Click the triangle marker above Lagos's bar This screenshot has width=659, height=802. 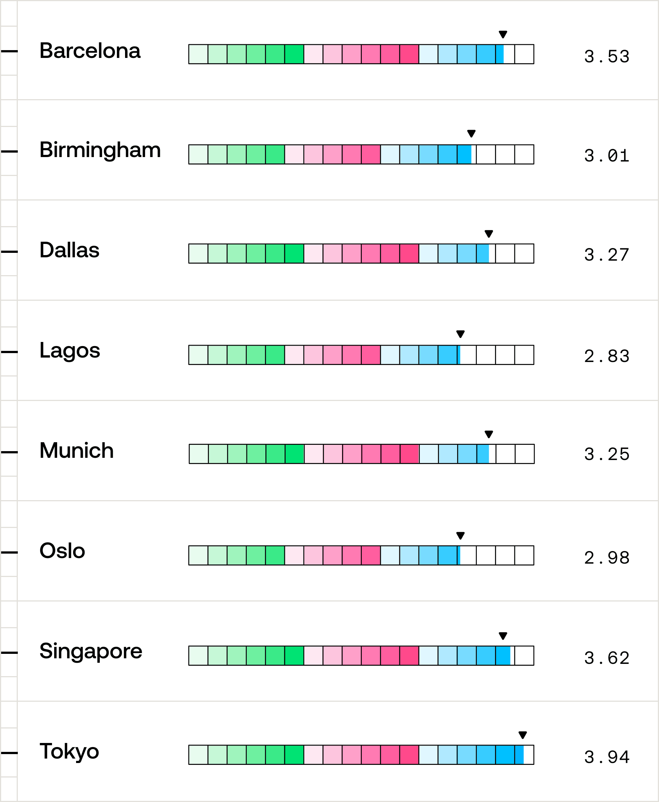click(460, 334)
